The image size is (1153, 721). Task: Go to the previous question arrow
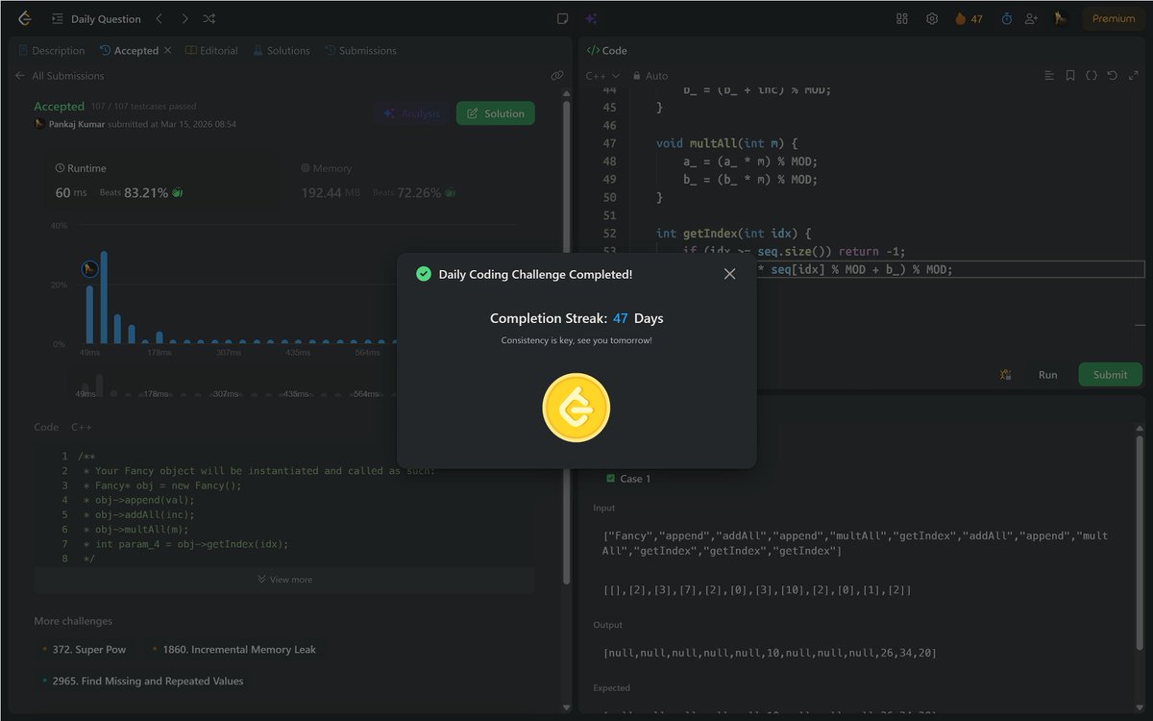[x=159, y=18]
